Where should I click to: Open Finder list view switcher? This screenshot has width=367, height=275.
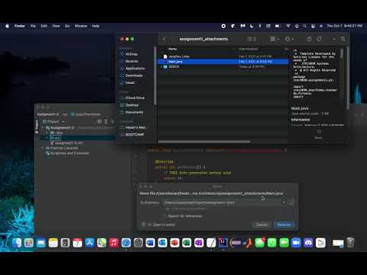point(252,39)
